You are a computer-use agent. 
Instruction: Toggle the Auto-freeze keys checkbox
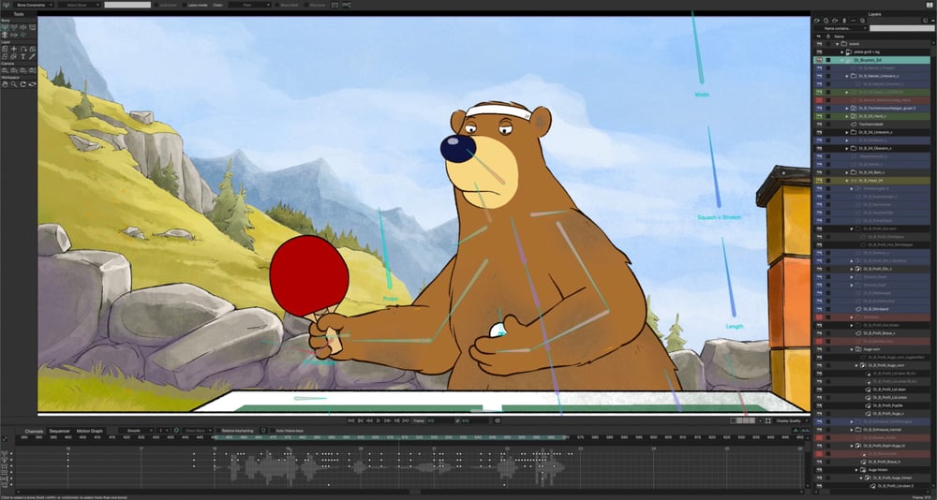(273, 430)
